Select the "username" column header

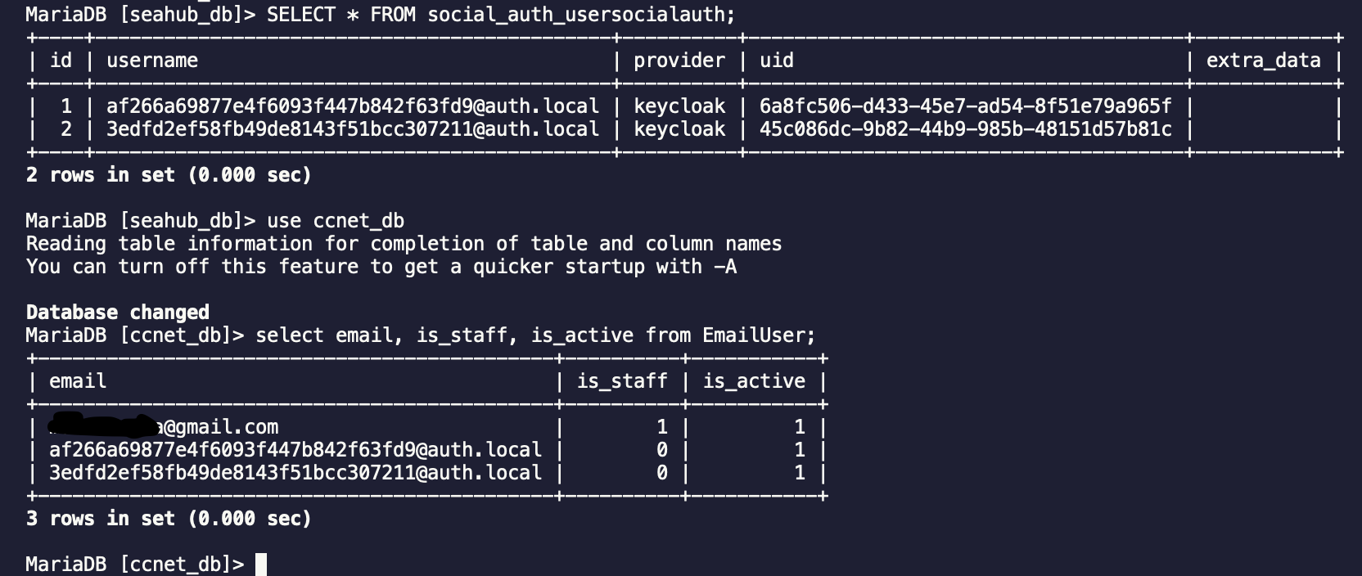pos(152,61)
